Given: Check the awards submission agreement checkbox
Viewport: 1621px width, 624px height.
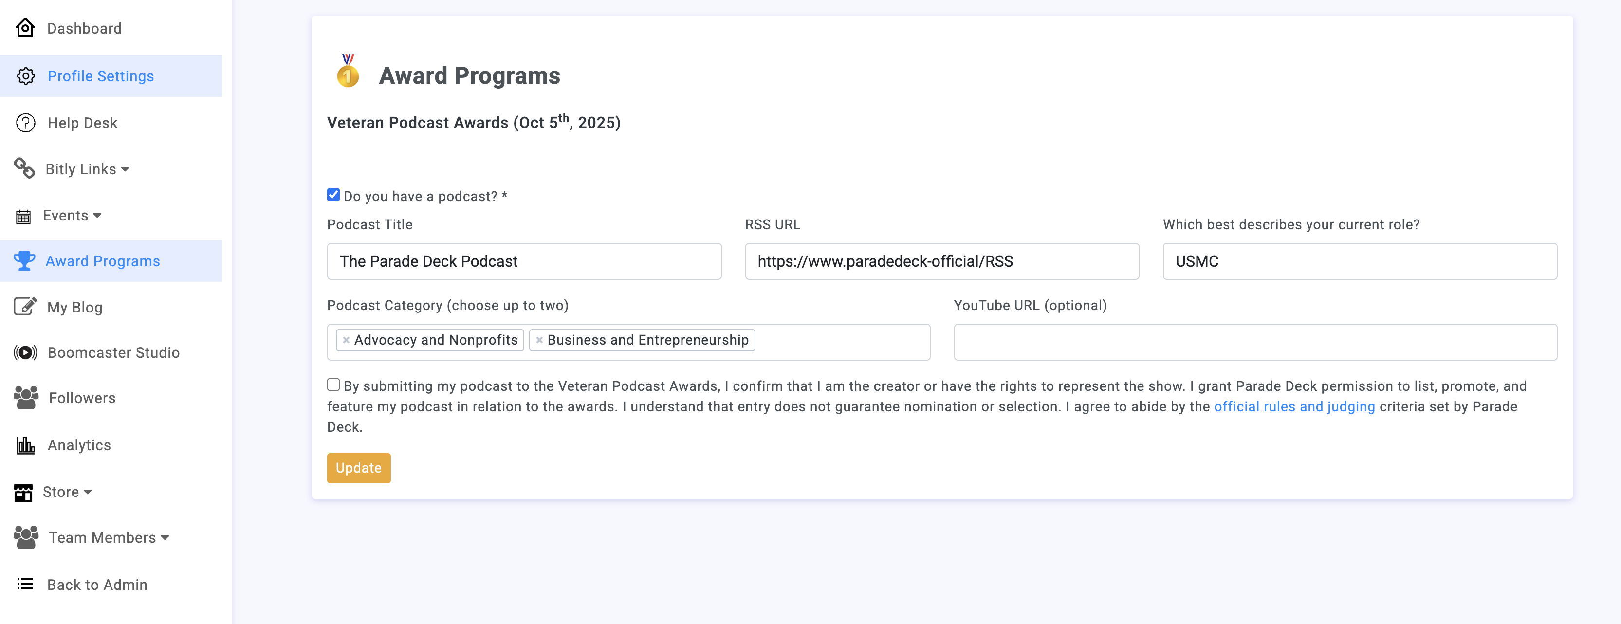Looking at the screenshot, I should tap(333, 385).
